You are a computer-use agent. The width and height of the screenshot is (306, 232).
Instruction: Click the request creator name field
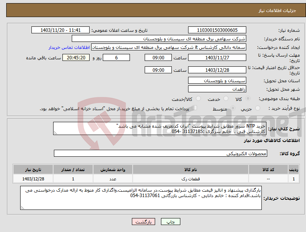169,47
